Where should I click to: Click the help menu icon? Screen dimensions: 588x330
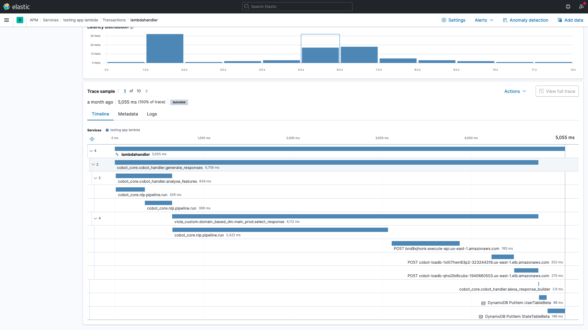point(568,6)
